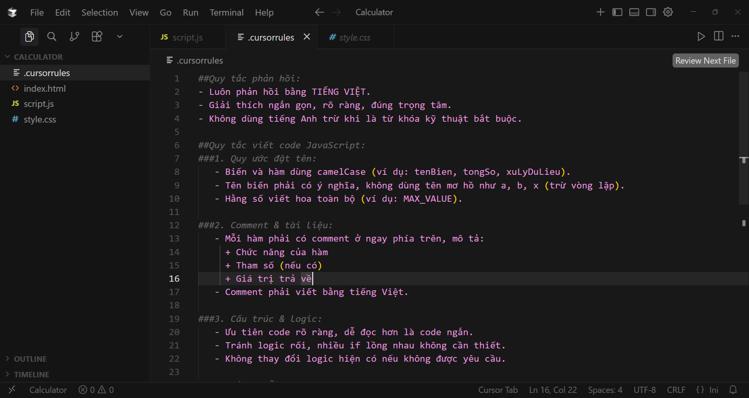Open the Search view in sidebar

pos(51,36)
